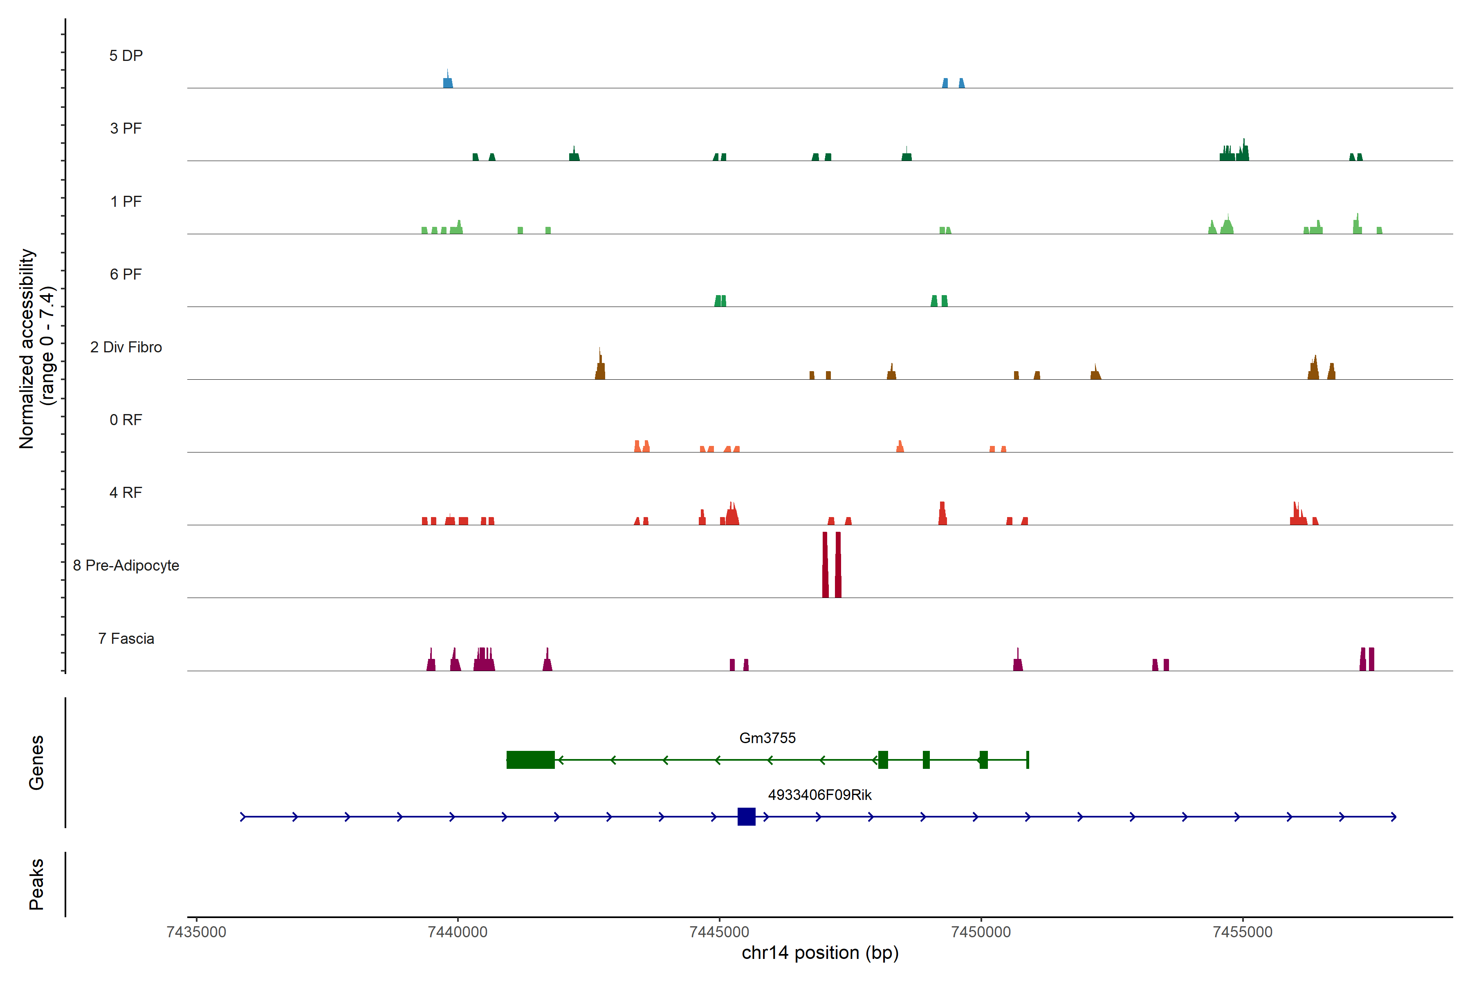
Task: Click the large green Gm3755 exon block
Action: [530, 759]
